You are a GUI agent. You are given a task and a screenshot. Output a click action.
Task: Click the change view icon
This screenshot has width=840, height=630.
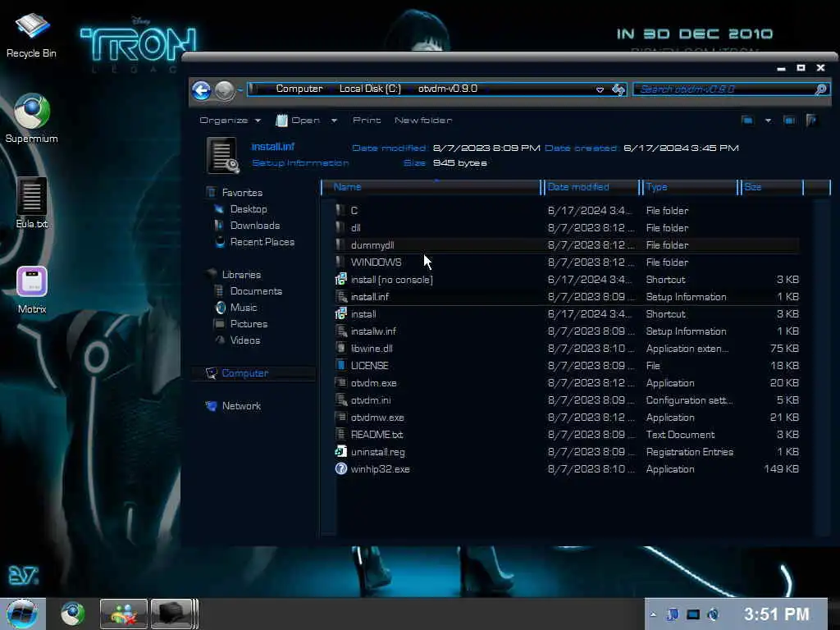tap(747, 120)
